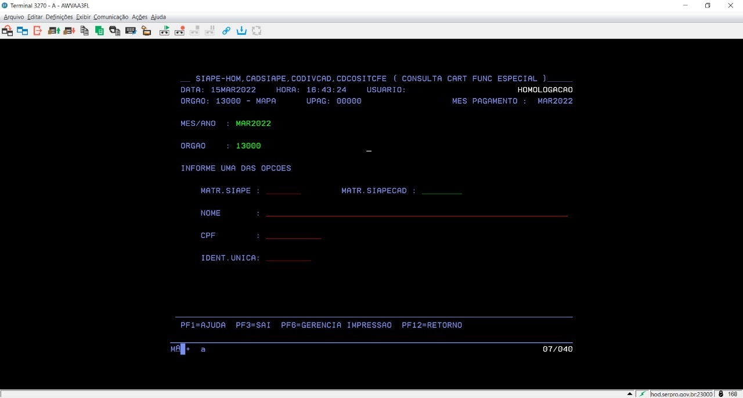Open the Comunicação menu

pos(110,17)
